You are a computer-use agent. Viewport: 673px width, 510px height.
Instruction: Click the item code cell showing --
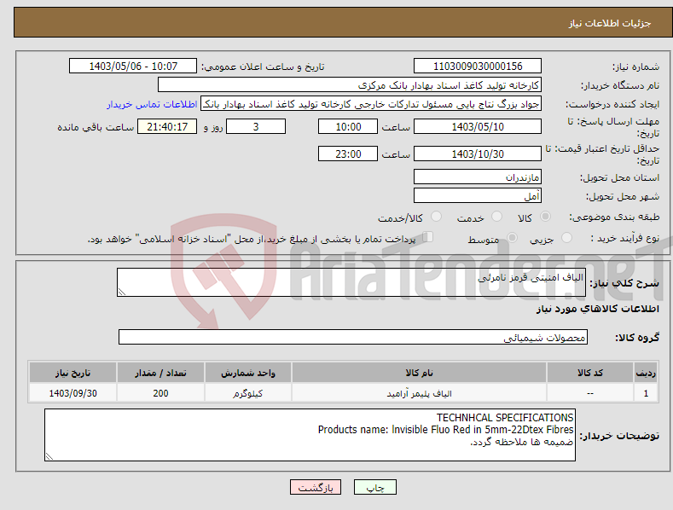coord(589,393)
